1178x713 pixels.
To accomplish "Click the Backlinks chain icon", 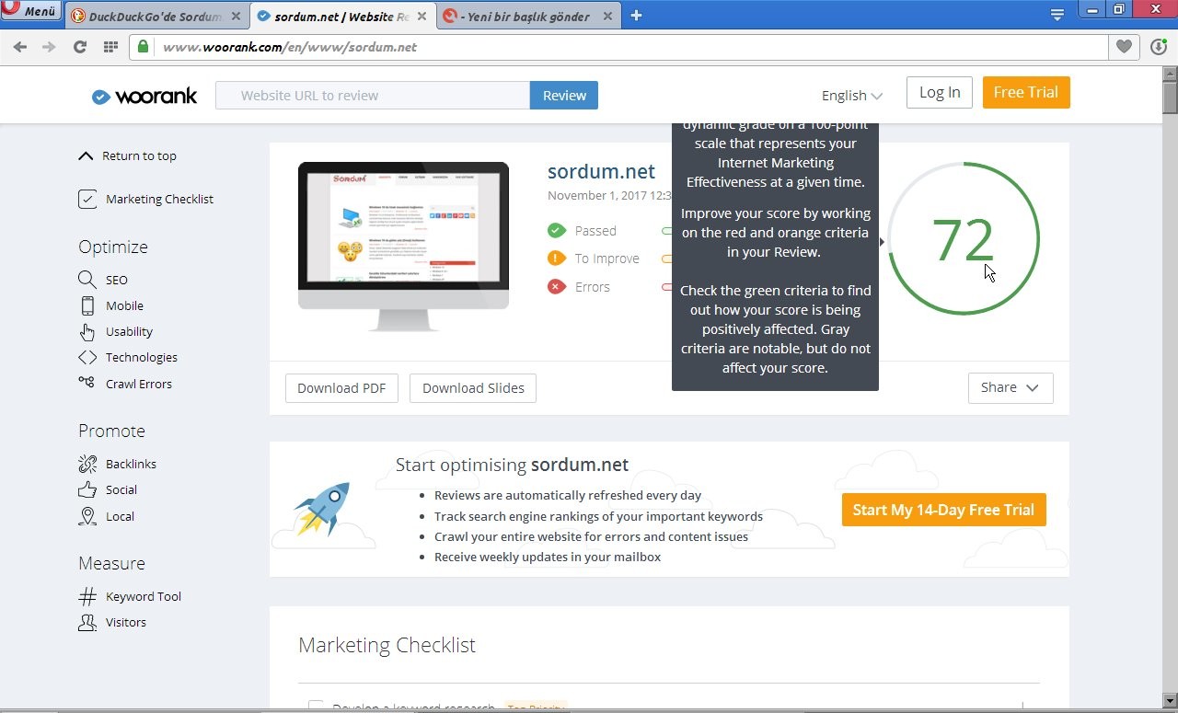I will 87,464.
